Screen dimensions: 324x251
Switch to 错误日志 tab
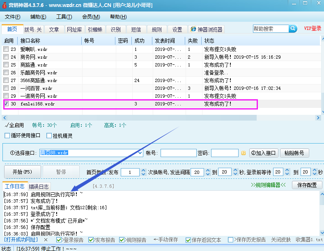point(39,187)
